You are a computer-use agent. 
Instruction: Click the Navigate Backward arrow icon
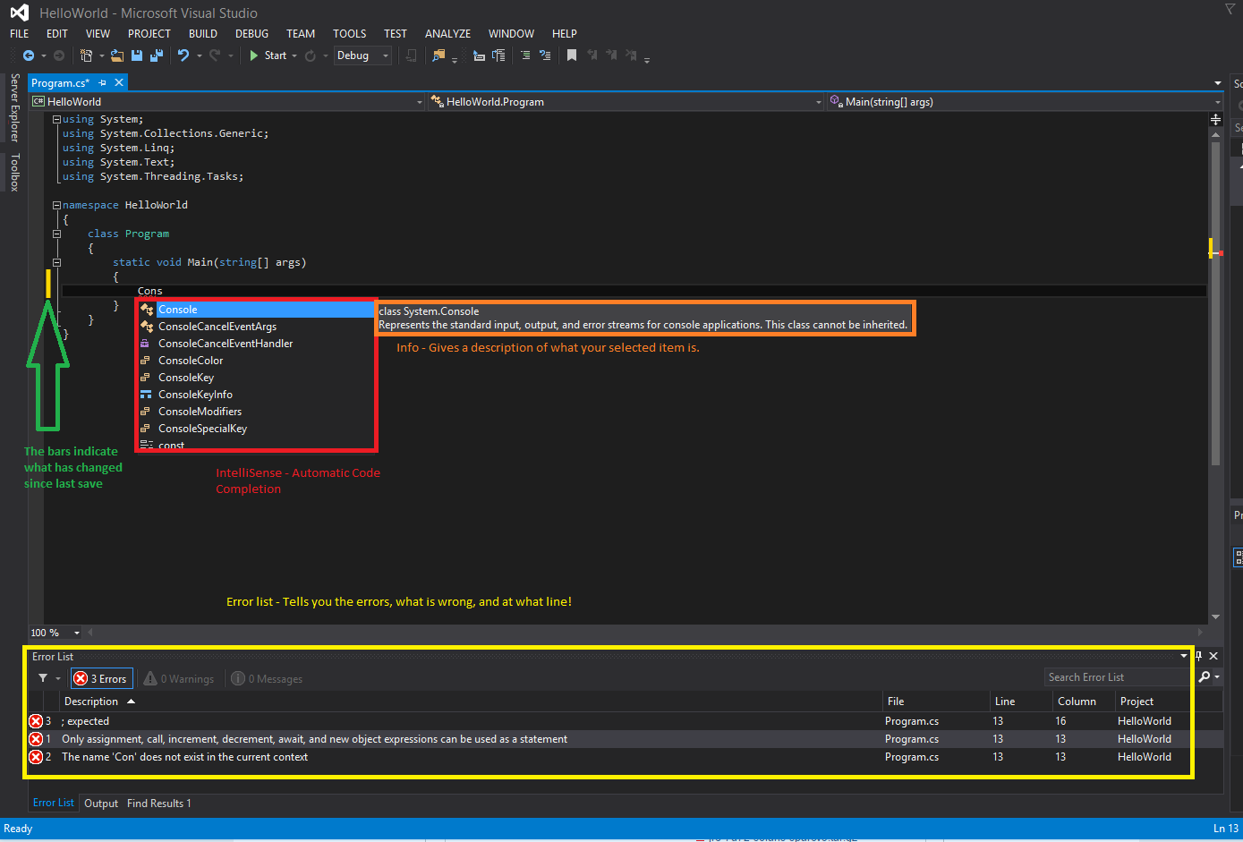coord(29,55)
